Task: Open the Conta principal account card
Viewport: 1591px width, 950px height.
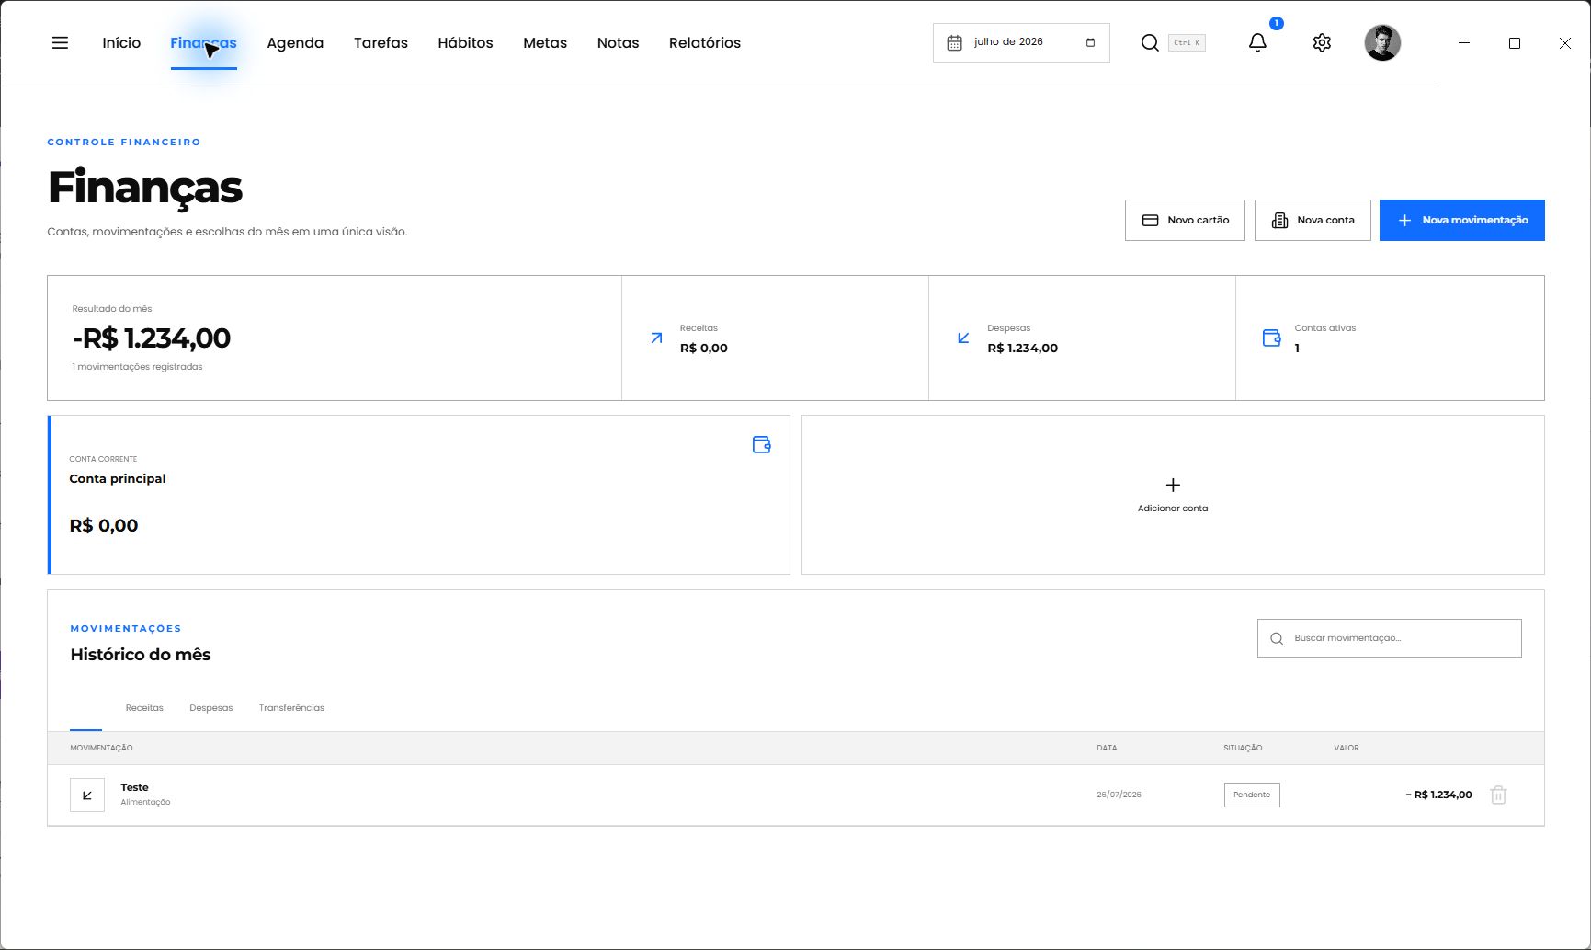Action: click(x=419, y=495)
